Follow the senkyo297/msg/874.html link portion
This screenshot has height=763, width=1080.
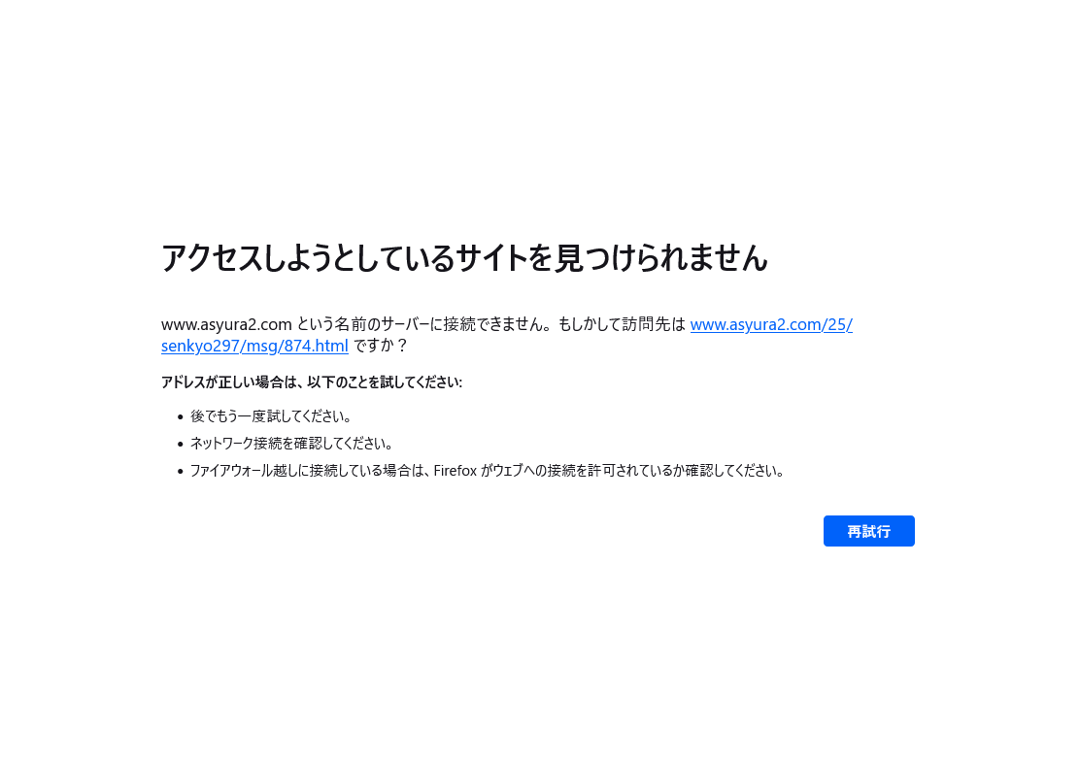click(254, 346)
